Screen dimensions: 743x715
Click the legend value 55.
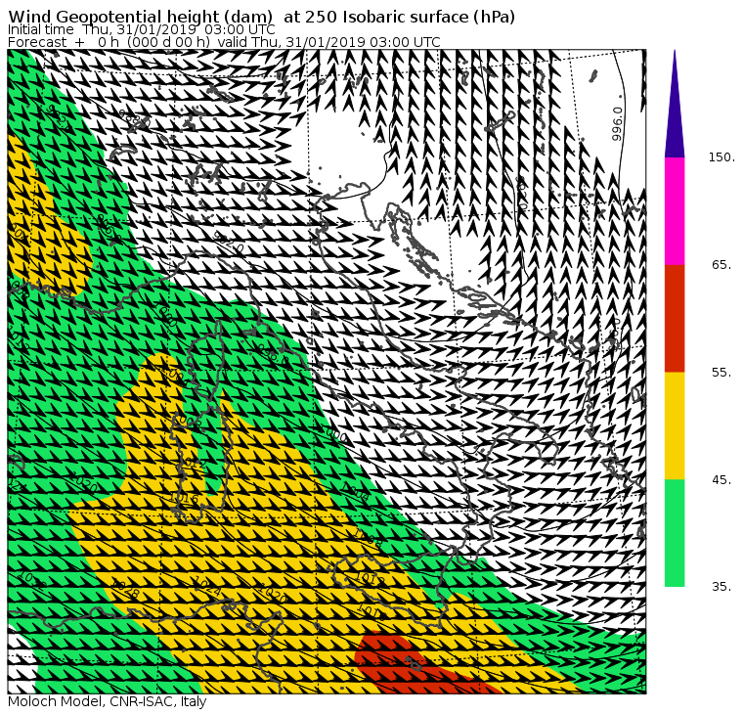coord(721,373)
